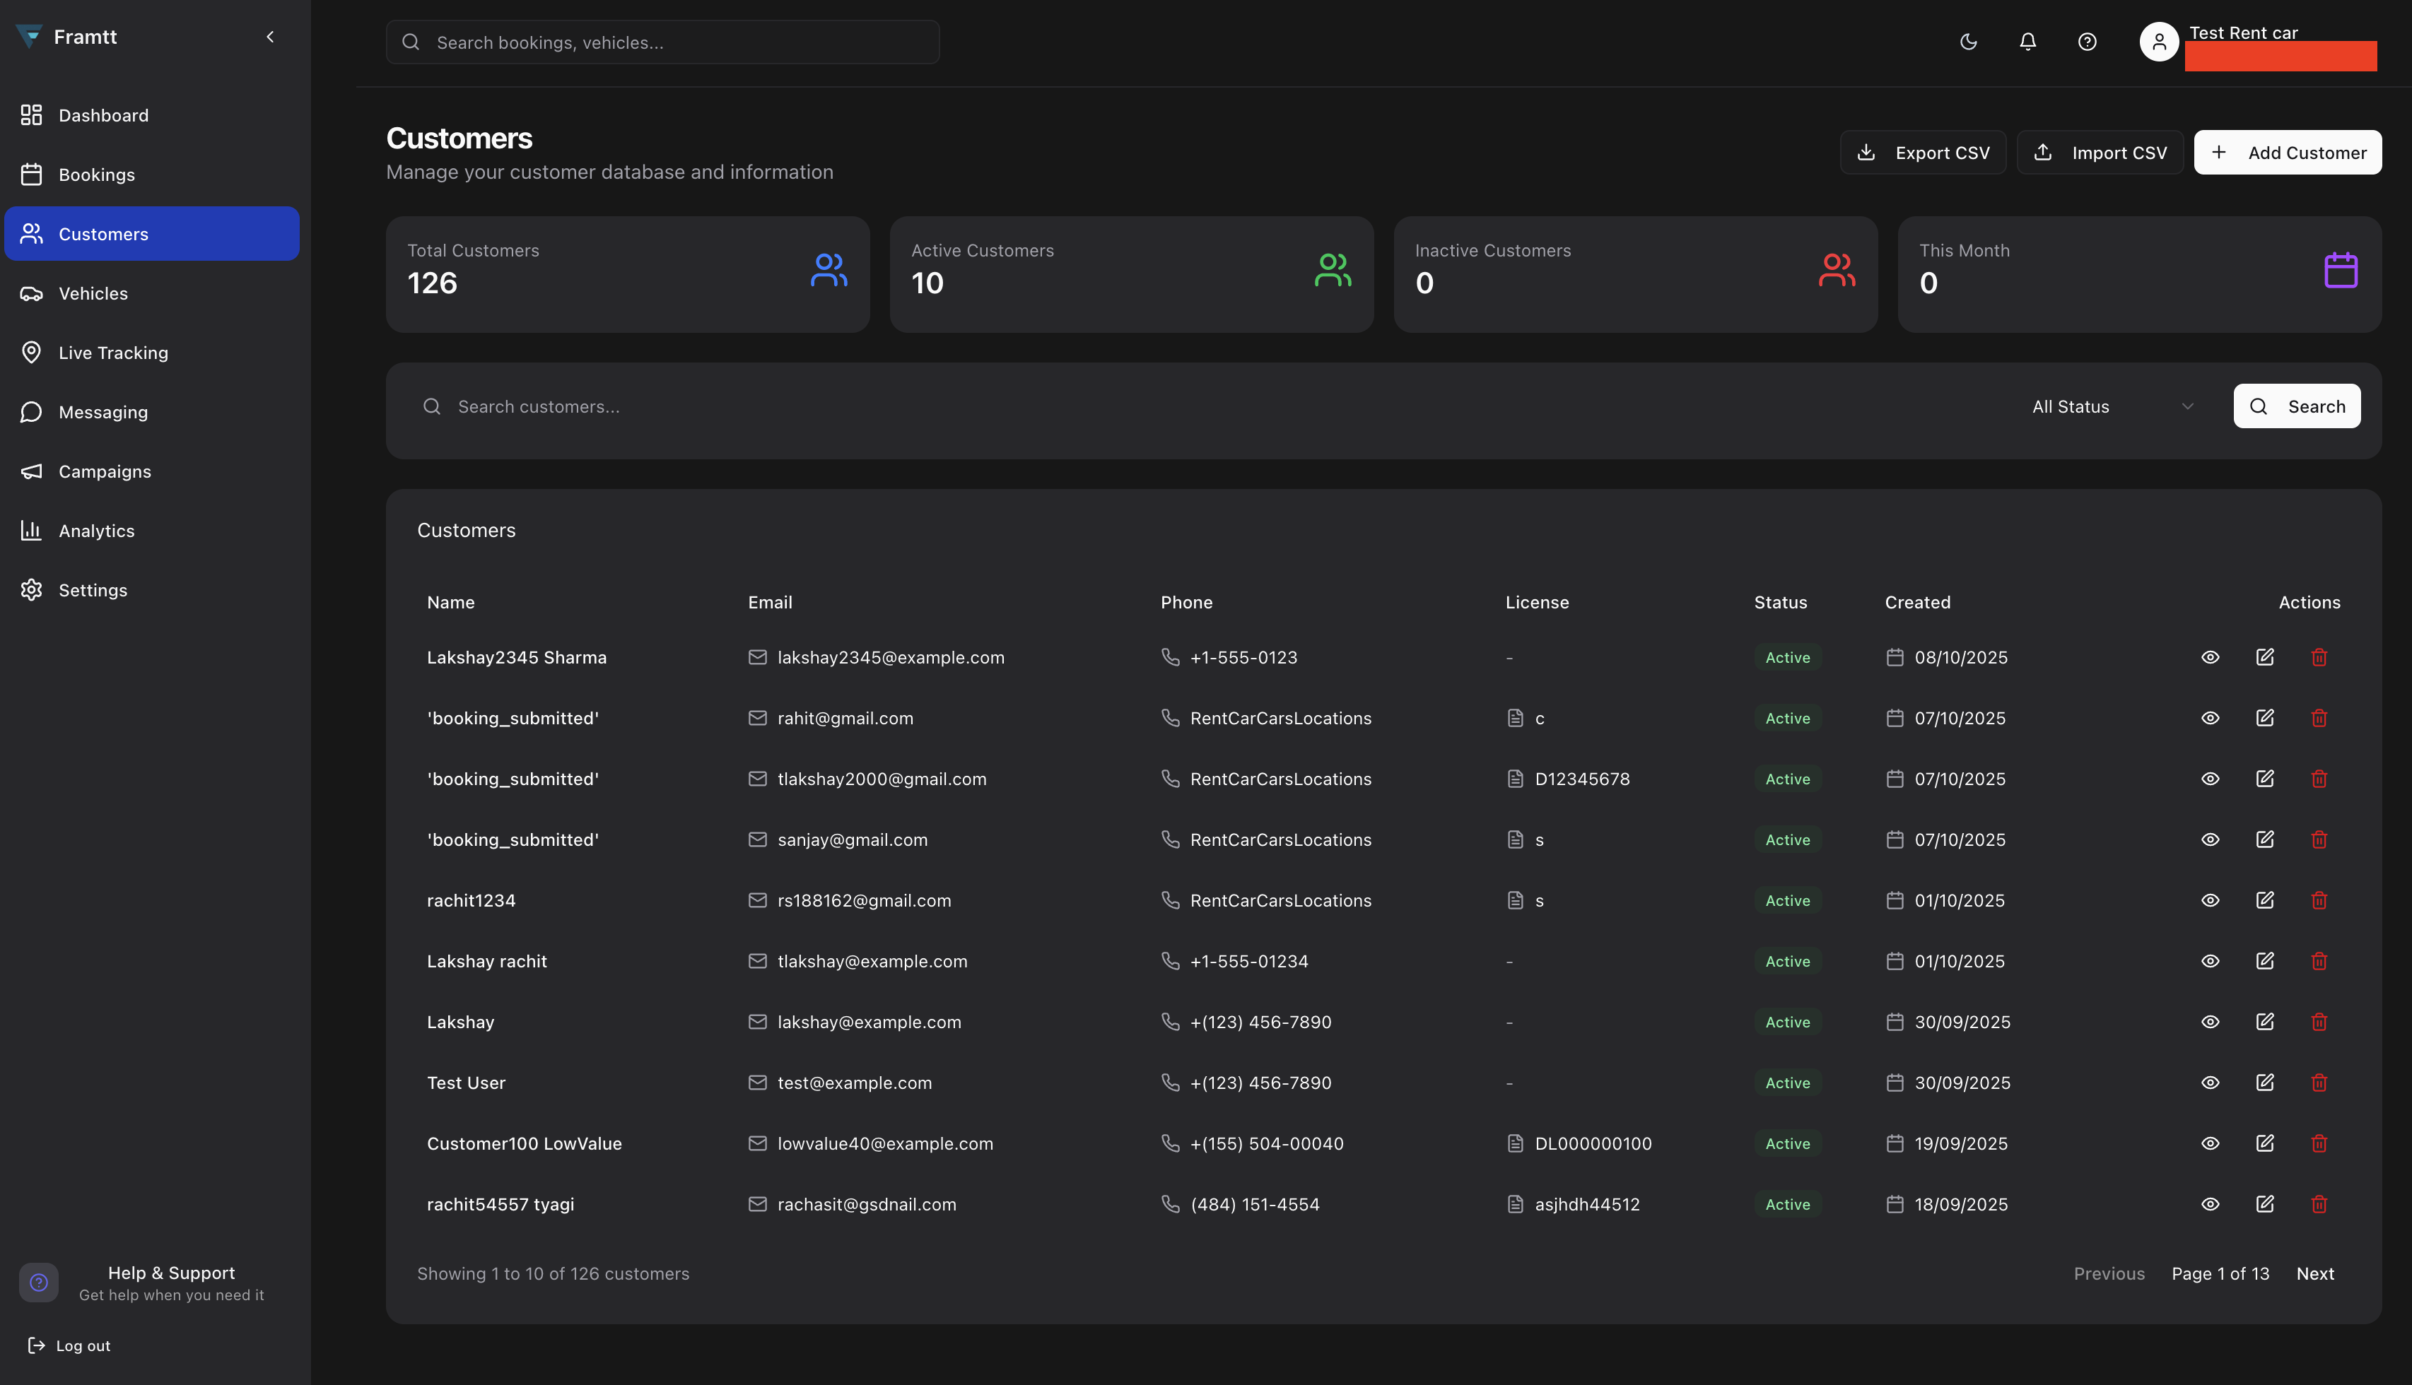Open the Messaging panel
The width and height of the screenshot is (2412, 1385).
[103, 412]
